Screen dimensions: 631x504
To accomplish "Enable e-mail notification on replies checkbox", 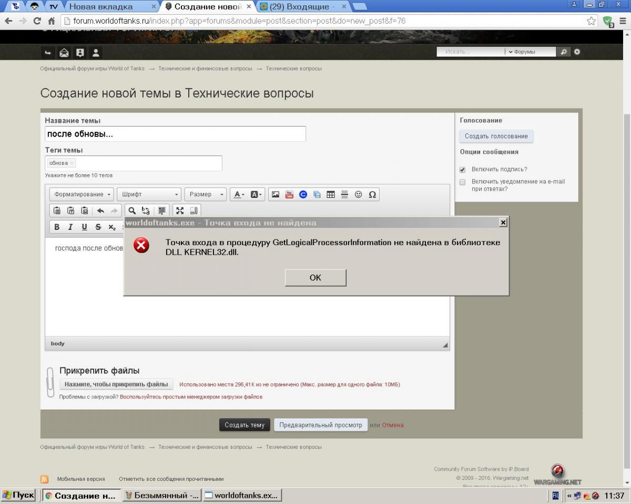I will point(463,182).
